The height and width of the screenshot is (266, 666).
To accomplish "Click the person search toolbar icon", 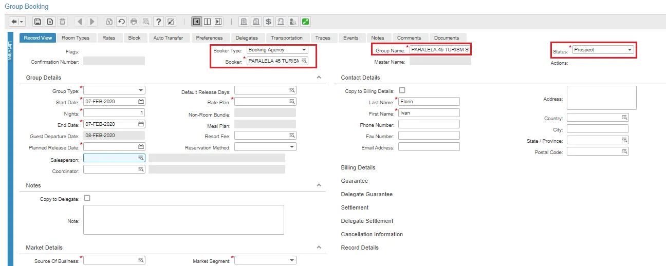I will coord(293,22).
